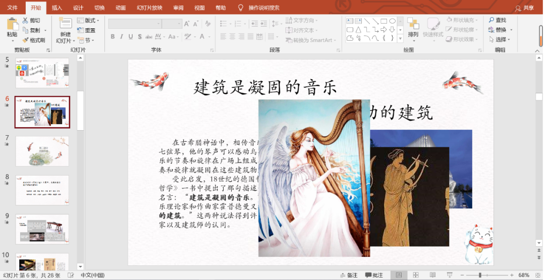Click the Paste (粘贴) clipboard icon
The image size is (545, 280).
tap(13, 24)
